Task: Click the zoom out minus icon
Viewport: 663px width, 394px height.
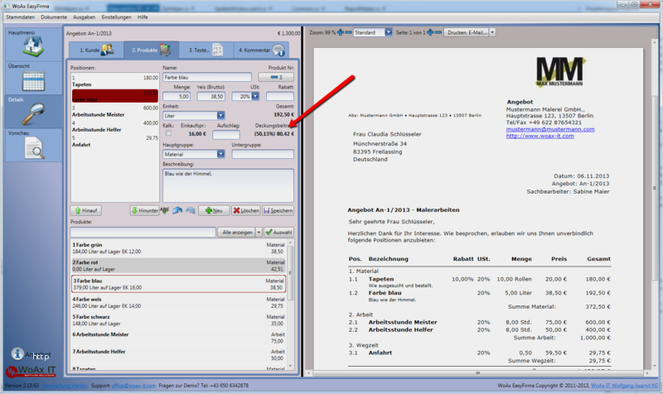Action: tap(348, 32)
